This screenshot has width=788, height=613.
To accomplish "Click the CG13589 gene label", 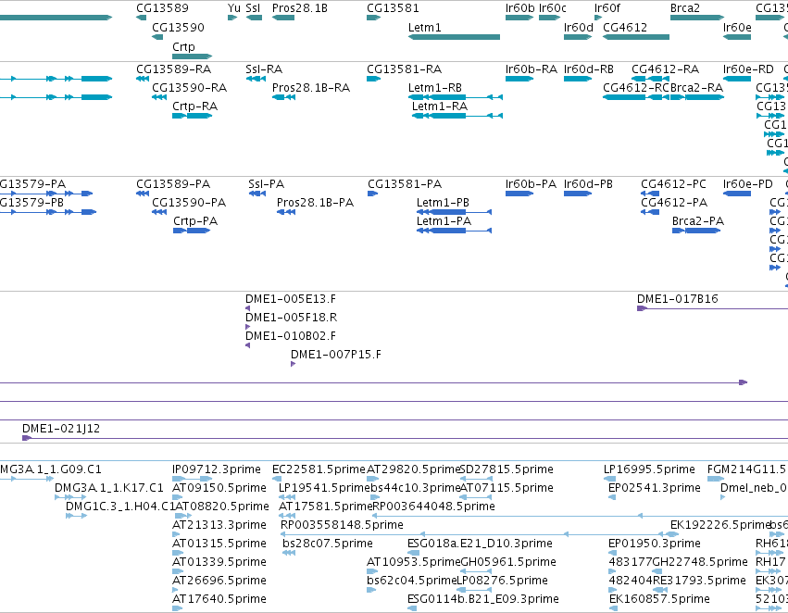I will point(162,8).
